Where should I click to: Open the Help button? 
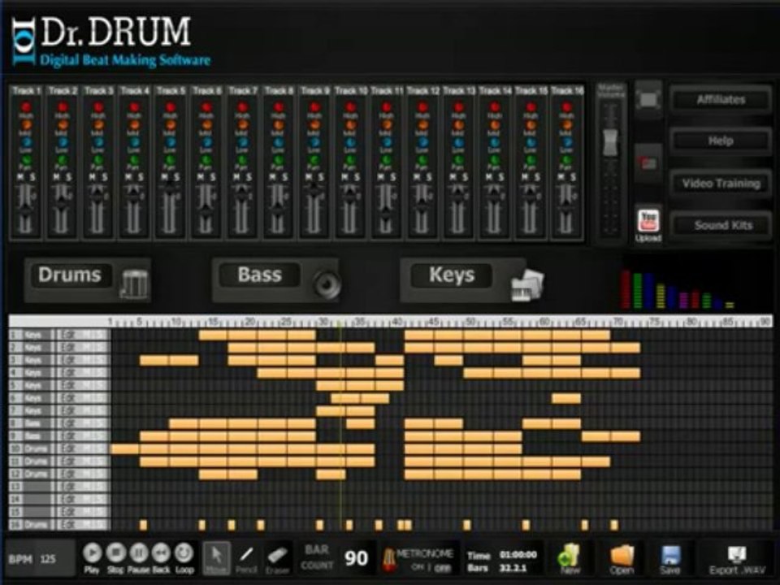[721, 141]
